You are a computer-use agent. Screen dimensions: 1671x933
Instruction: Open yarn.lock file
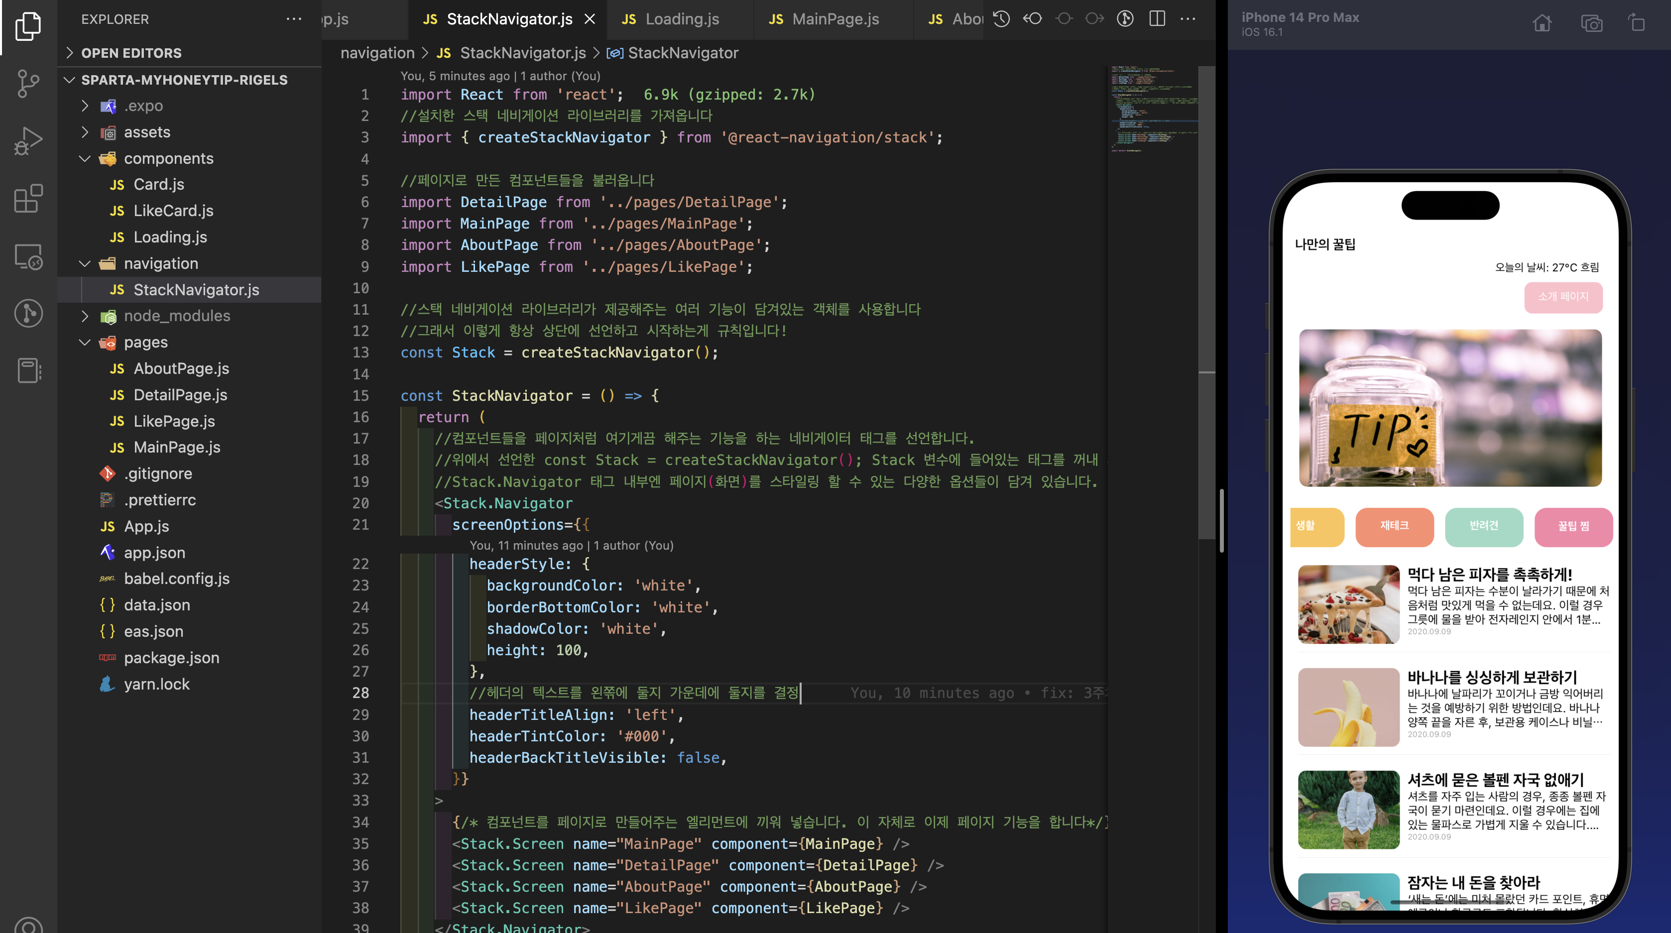156,684
